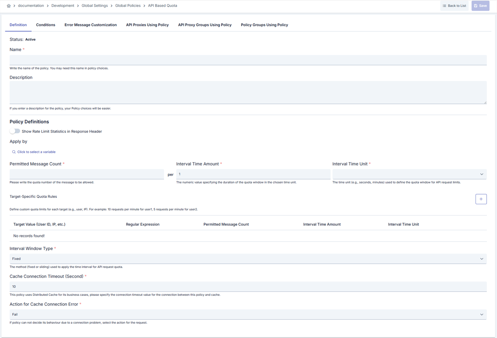The image size is (497, 338).
Task: Click the Permitted Message Count field
Action: [87, 174]
